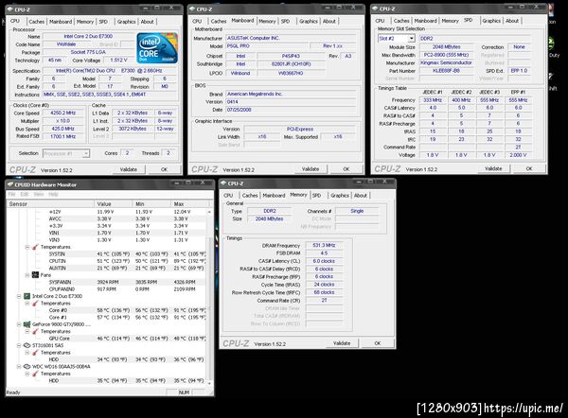Click the P5QL PRO model field
Viewport: 568px width, 418px height.
pyautogui.click(x=267, y=46)
